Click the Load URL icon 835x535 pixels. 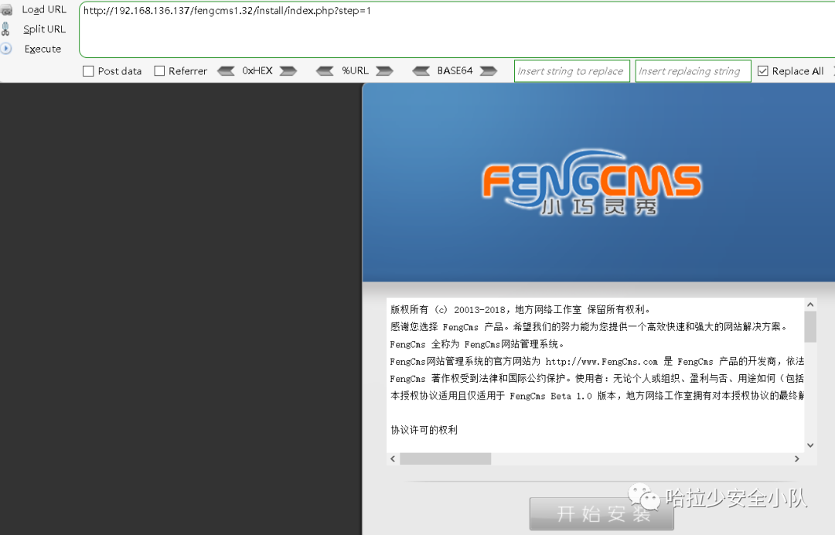coord(6,10)
